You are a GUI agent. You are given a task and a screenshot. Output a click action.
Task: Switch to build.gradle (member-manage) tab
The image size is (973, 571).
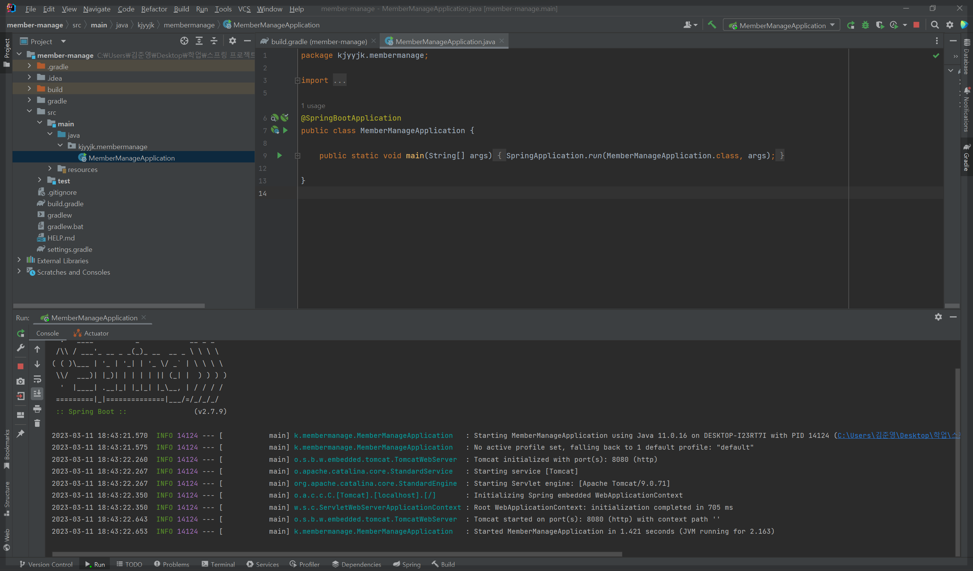319,41
